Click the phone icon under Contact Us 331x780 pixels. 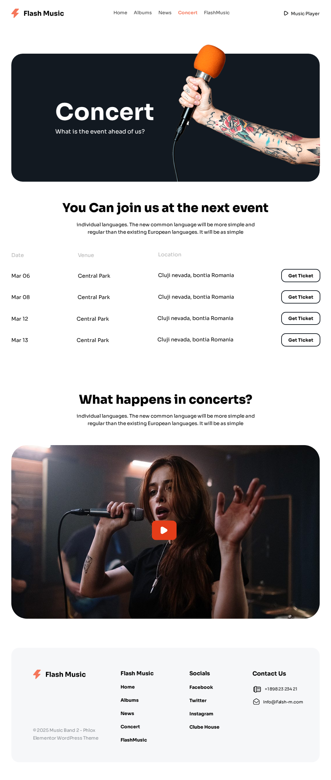(x=257, y=689)
